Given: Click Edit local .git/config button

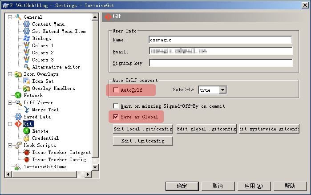Looking at the screenshot, I should pos(143,129).
